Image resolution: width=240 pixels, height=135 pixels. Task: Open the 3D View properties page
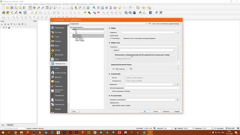[59, 50]
